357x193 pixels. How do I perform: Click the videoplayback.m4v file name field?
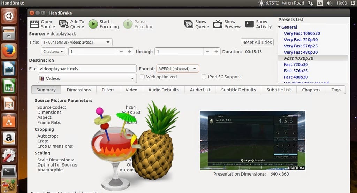point(87,69)
